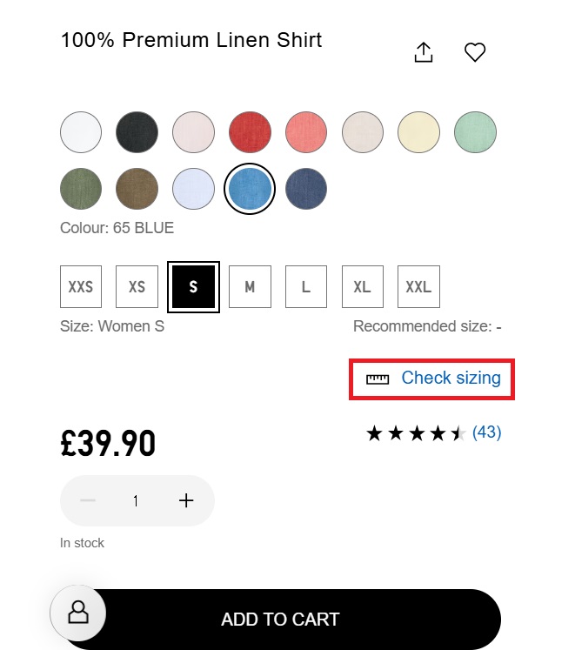Pick size XL
The width and height of the screenshot is (575, 650).
(362, 287)
